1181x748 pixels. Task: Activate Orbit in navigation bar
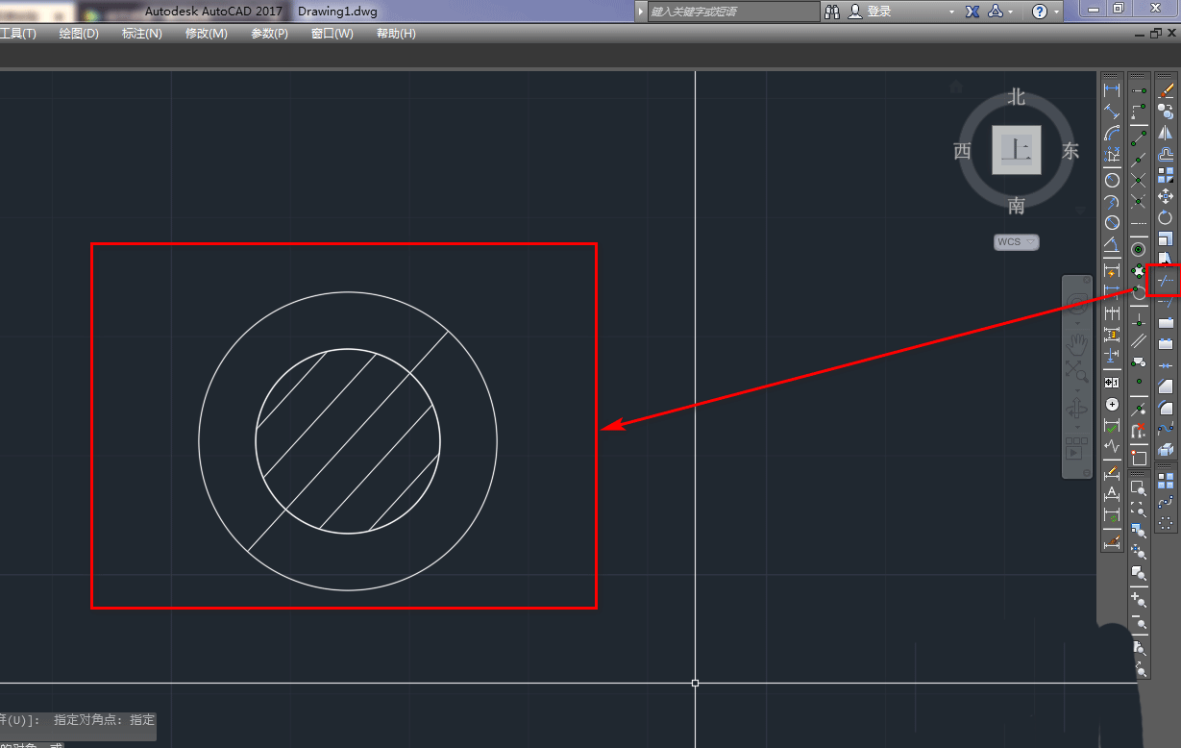1077,410
